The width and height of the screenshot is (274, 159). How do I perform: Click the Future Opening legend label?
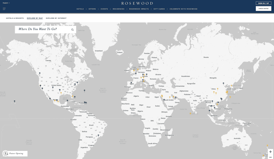pyautogui.click(x=16, y=154)
